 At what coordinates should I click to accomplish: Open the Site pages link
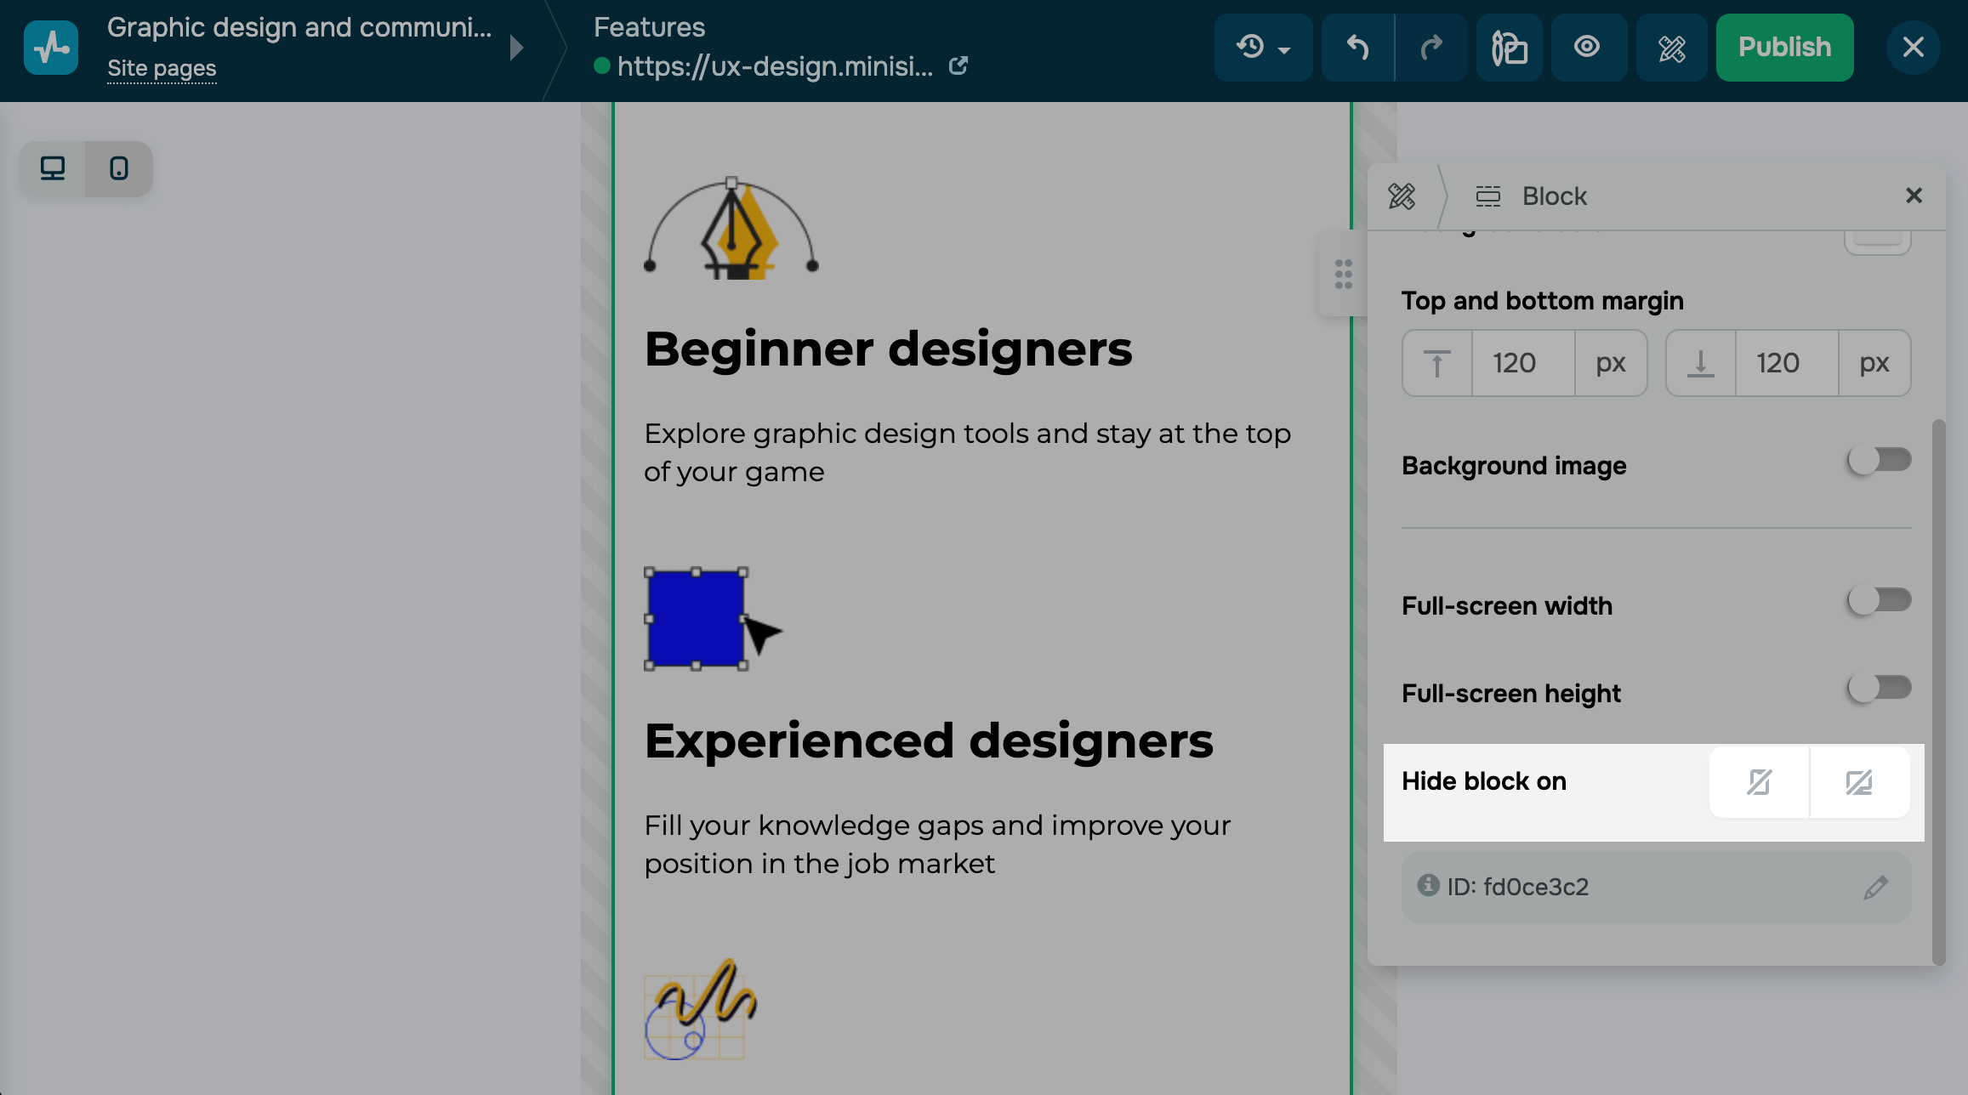coord(162,68)
